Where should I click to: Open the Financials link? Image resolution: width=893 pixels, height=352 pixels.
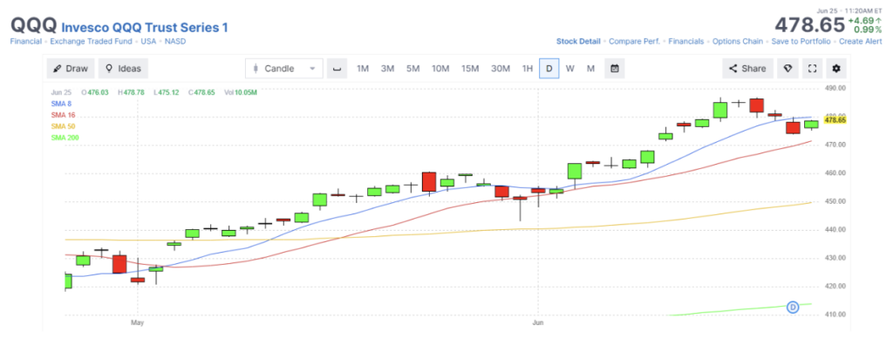coord(685,42)
